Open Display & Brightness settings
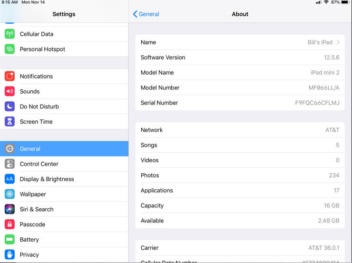The width and height of the screenshot is (352, 263). [64, 179]
